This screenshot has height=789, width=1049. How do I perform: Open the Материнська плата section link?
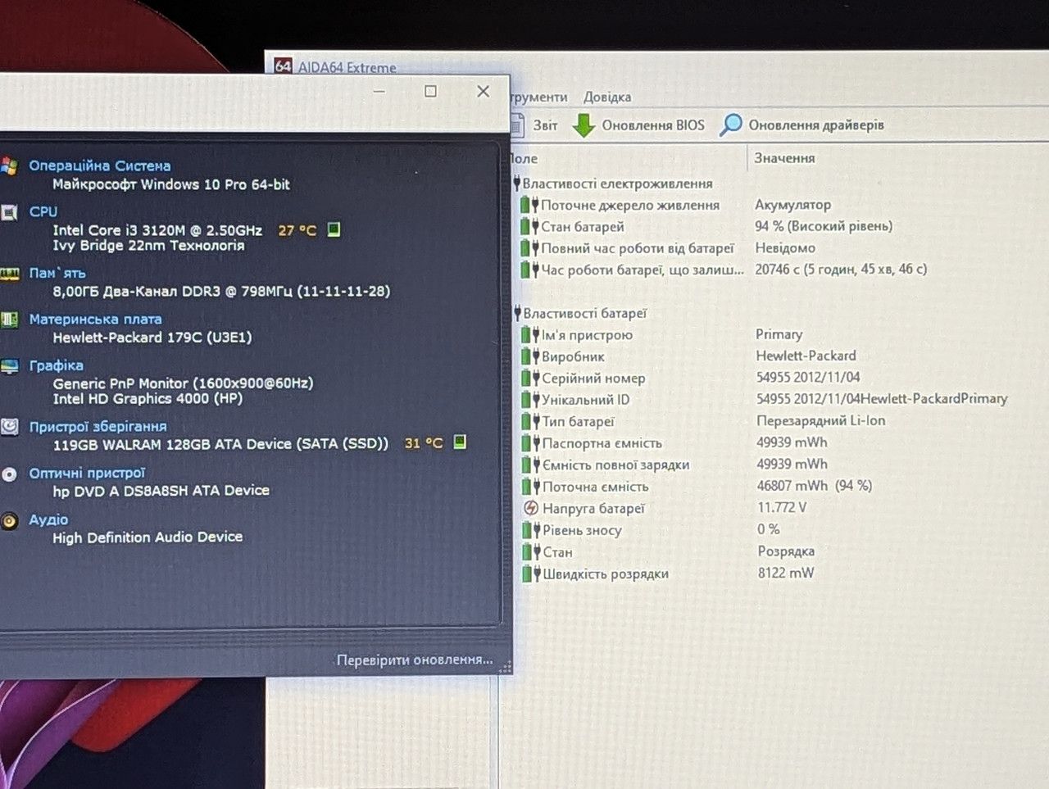95,319
